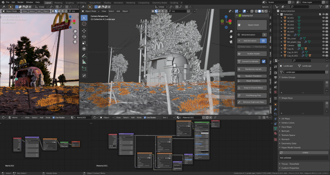The width and height of the screenshot is (330, 175).
Task: Open the Render menu
Action: click(x=20, y=2)
